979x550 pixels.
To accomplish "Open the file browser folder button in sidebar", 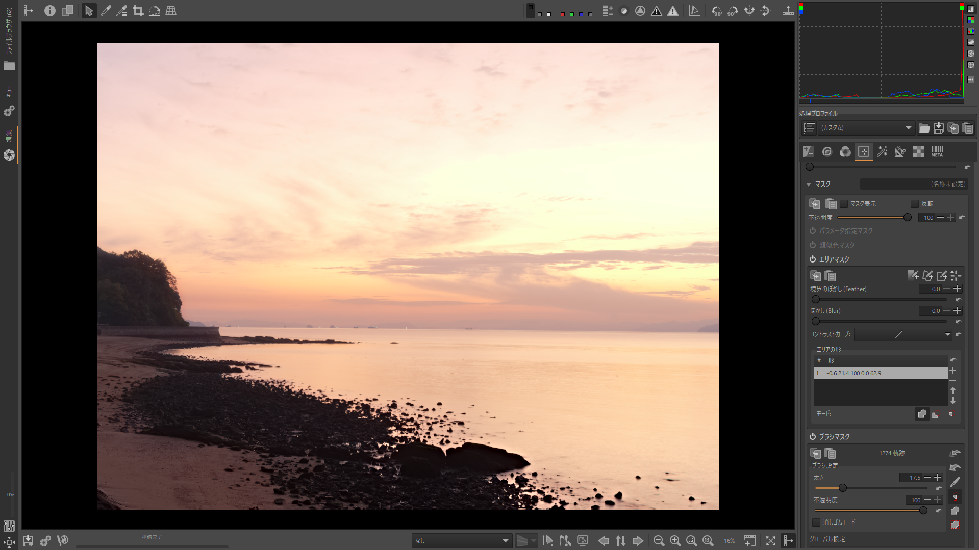I will 9,66.
